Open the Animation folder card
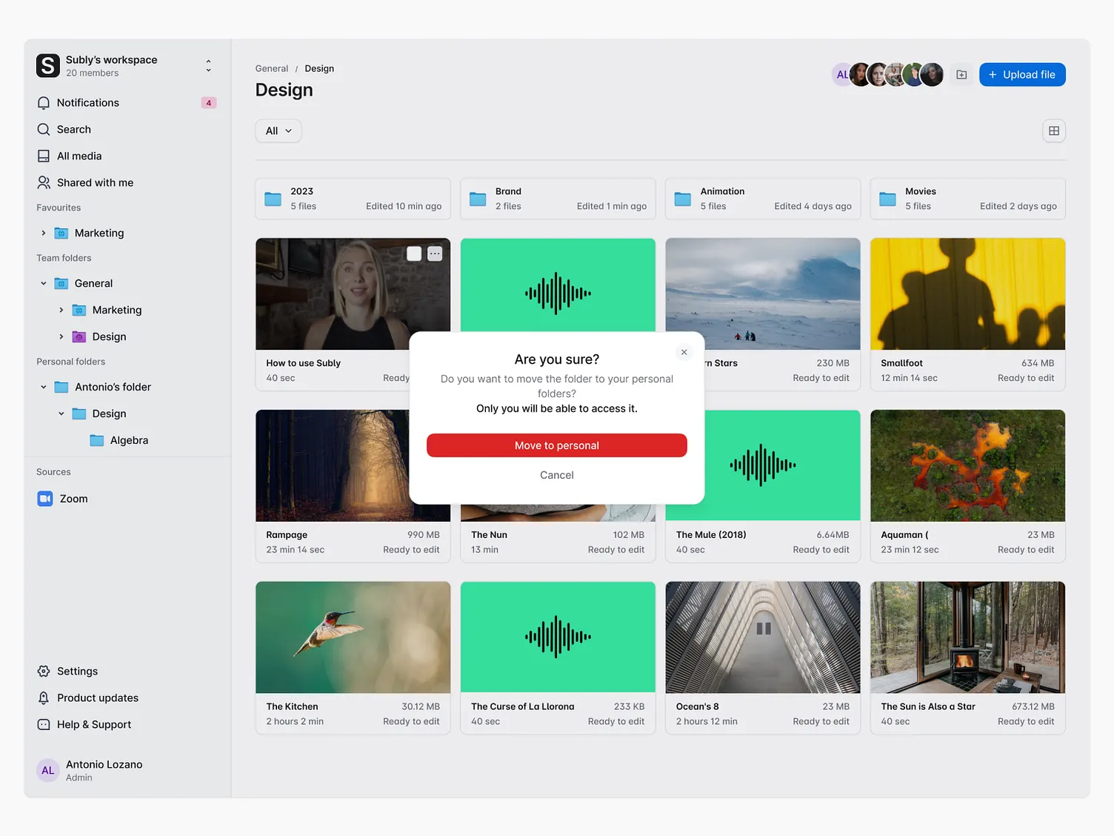The height and width of the screenshot is (836, 1114). coord(763,199)
